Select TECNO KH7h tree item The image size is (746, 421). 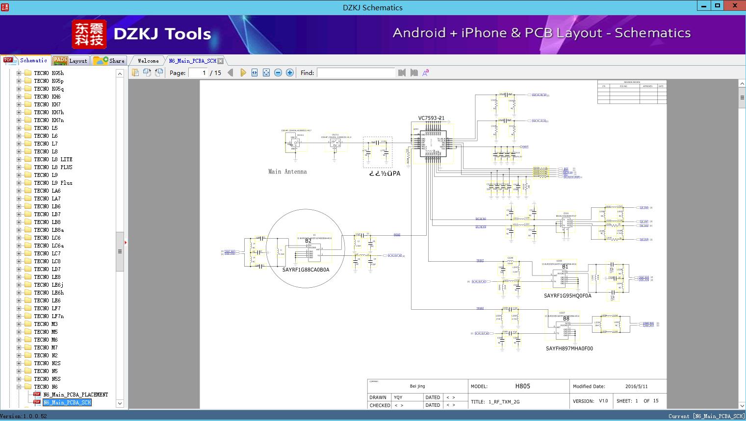pyautogui.click(x=49, y=112)
